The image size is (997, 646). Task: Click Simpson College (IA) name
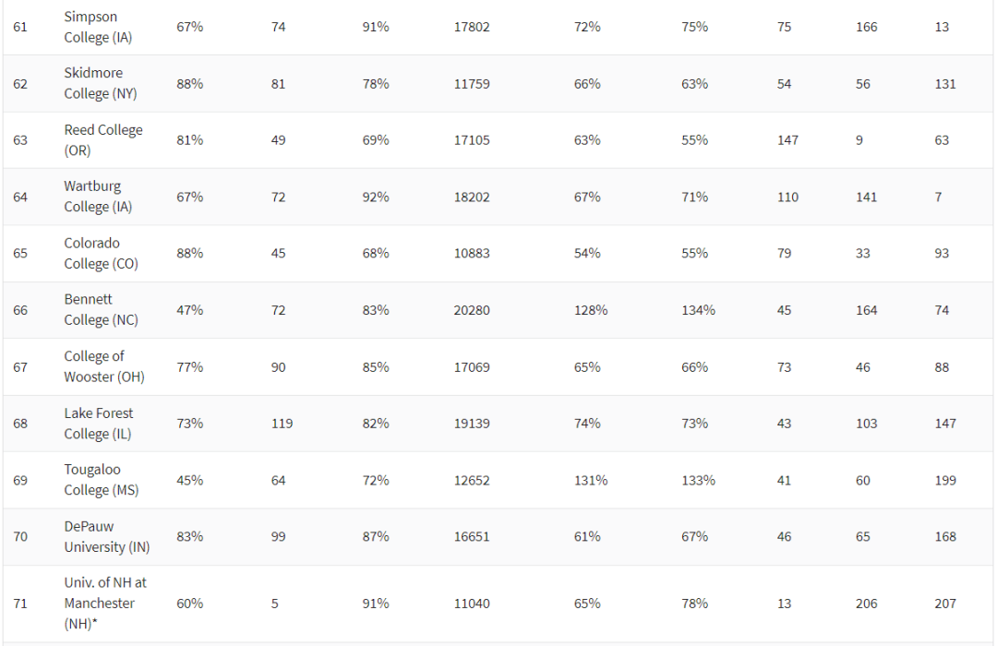click(98, 27)
